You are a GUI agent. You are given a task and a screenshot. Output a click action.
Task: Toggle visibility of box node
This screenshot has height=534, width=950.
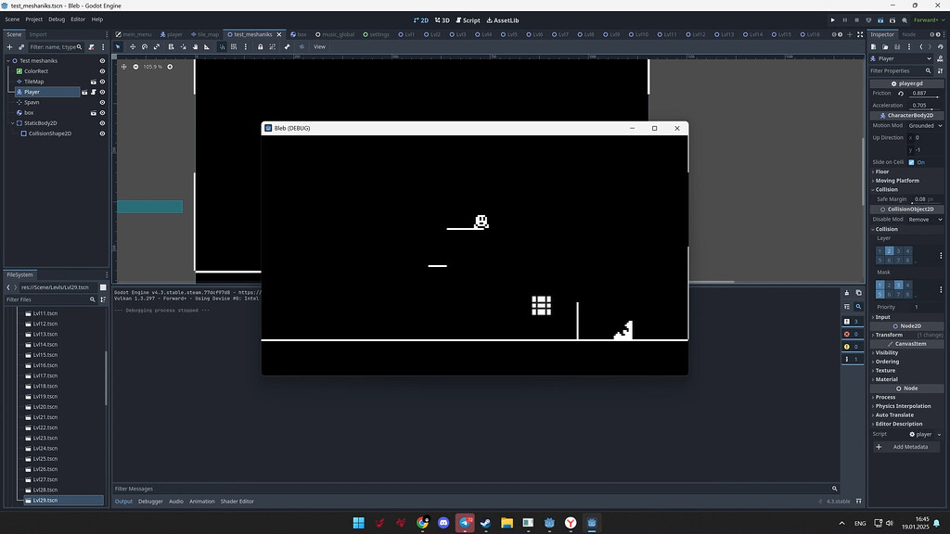click(x=102, y=112)
